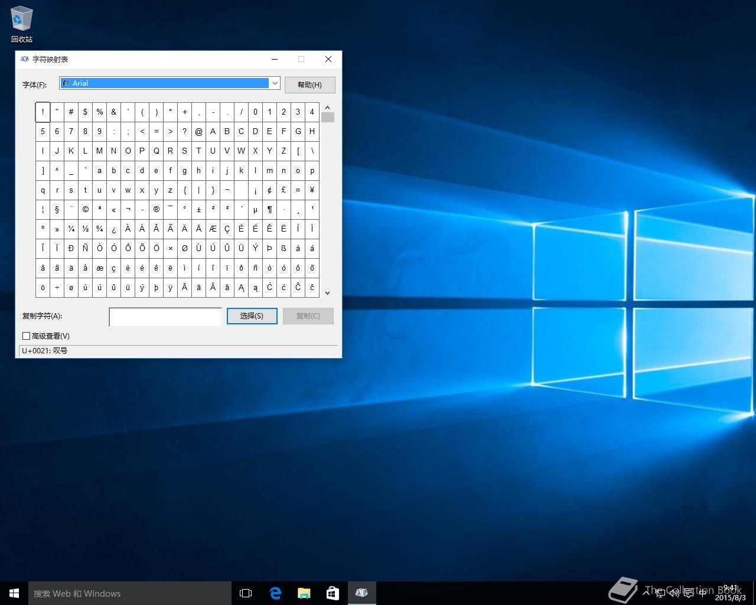Click the 复制(C) copy button
This screenshot has height=605, width=756.
[308, 316]
